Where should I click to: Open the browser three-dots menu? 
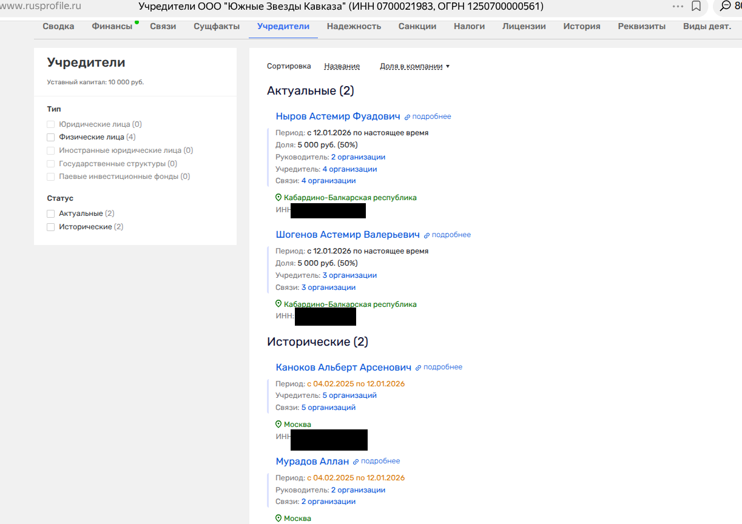[x=678, y=7]
